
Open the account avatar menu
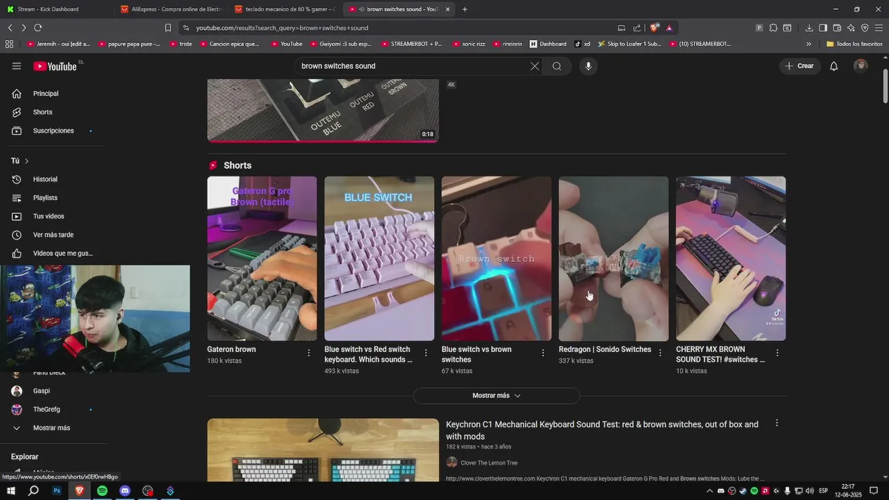coord(861,66)
